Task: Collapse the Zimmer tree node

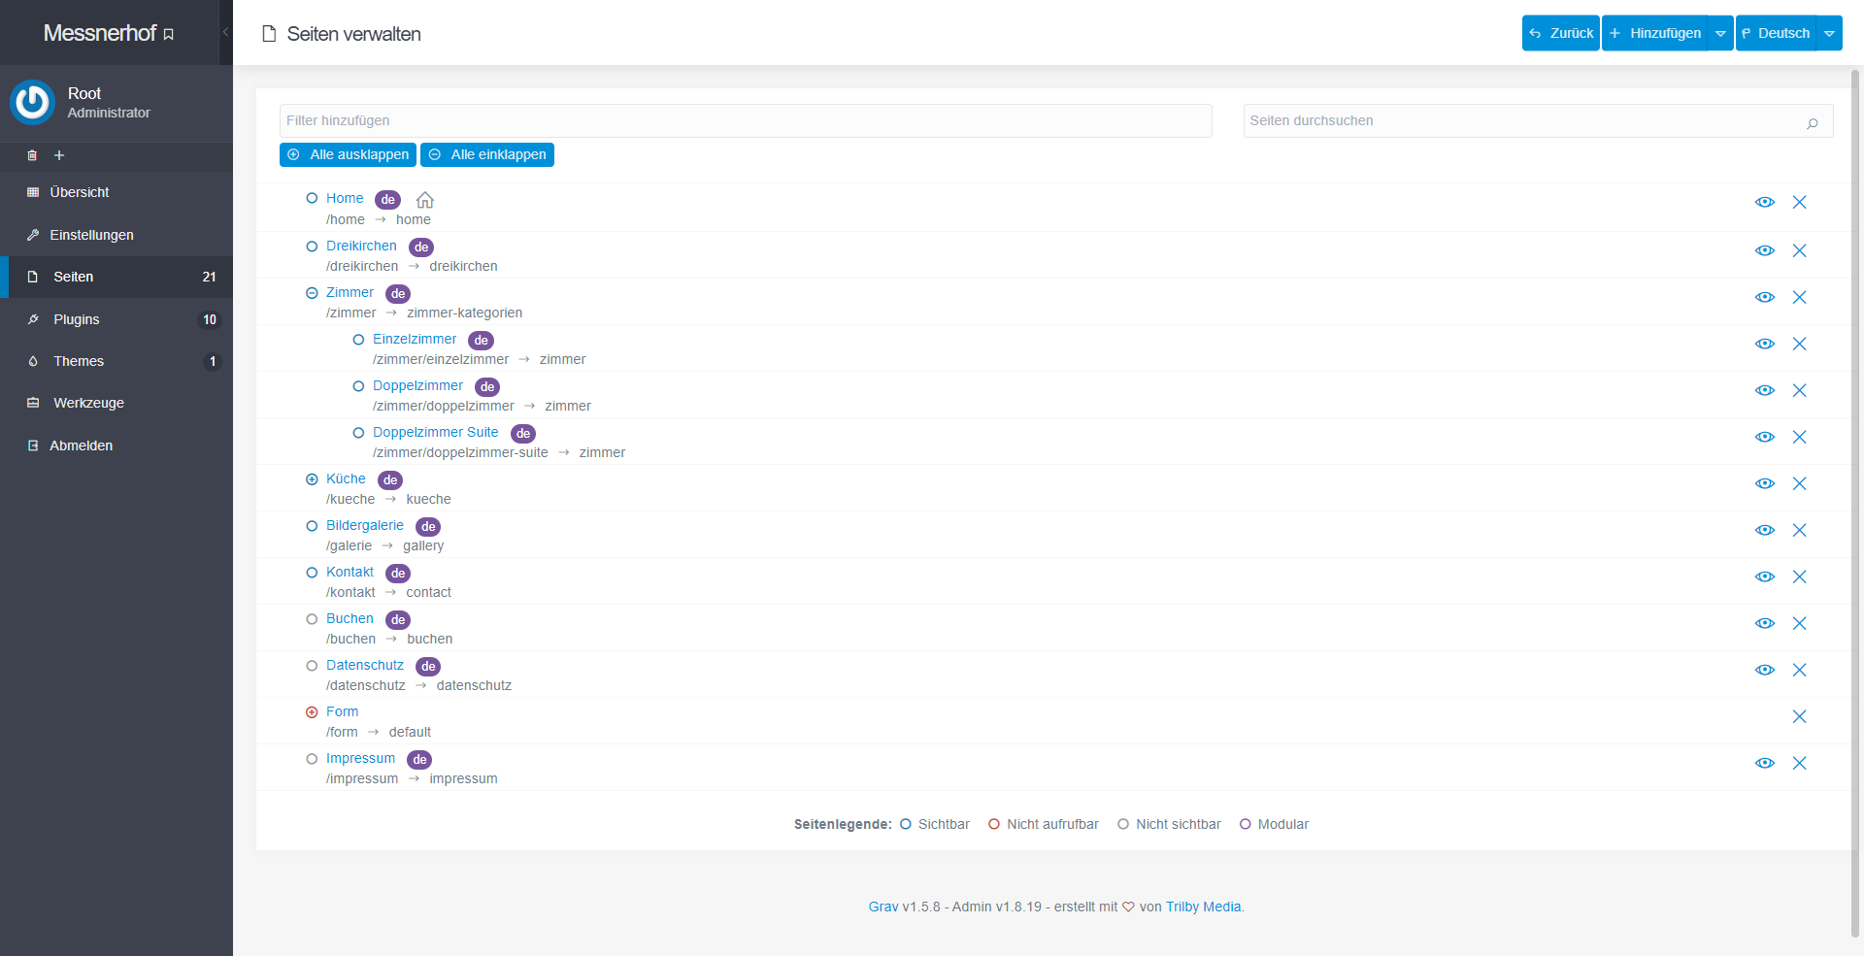Action: tap(312, 293)
